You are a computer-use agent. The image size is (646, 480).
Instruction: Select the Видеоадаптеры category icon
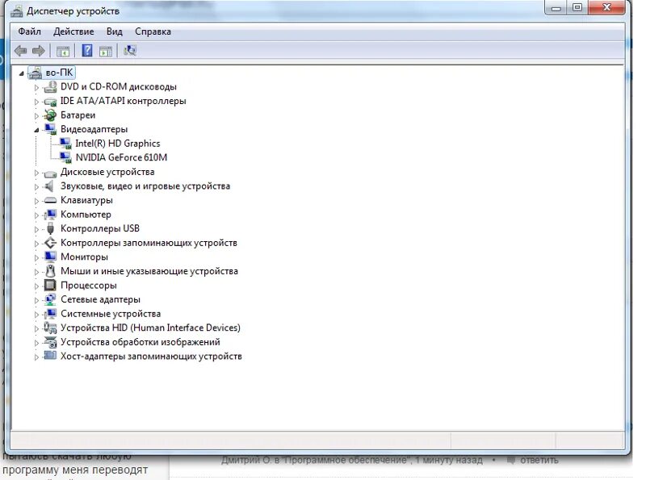(x=50, y=129)
